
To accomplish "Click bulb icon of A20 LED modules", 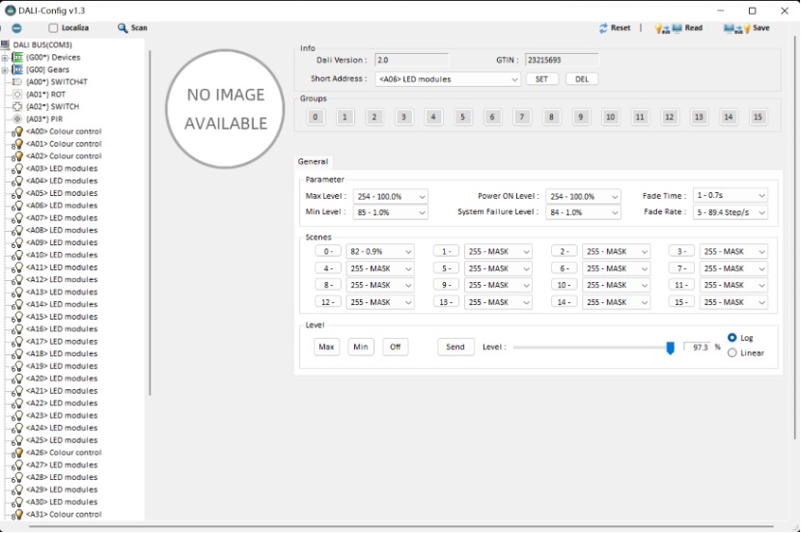I will [18, 379].
